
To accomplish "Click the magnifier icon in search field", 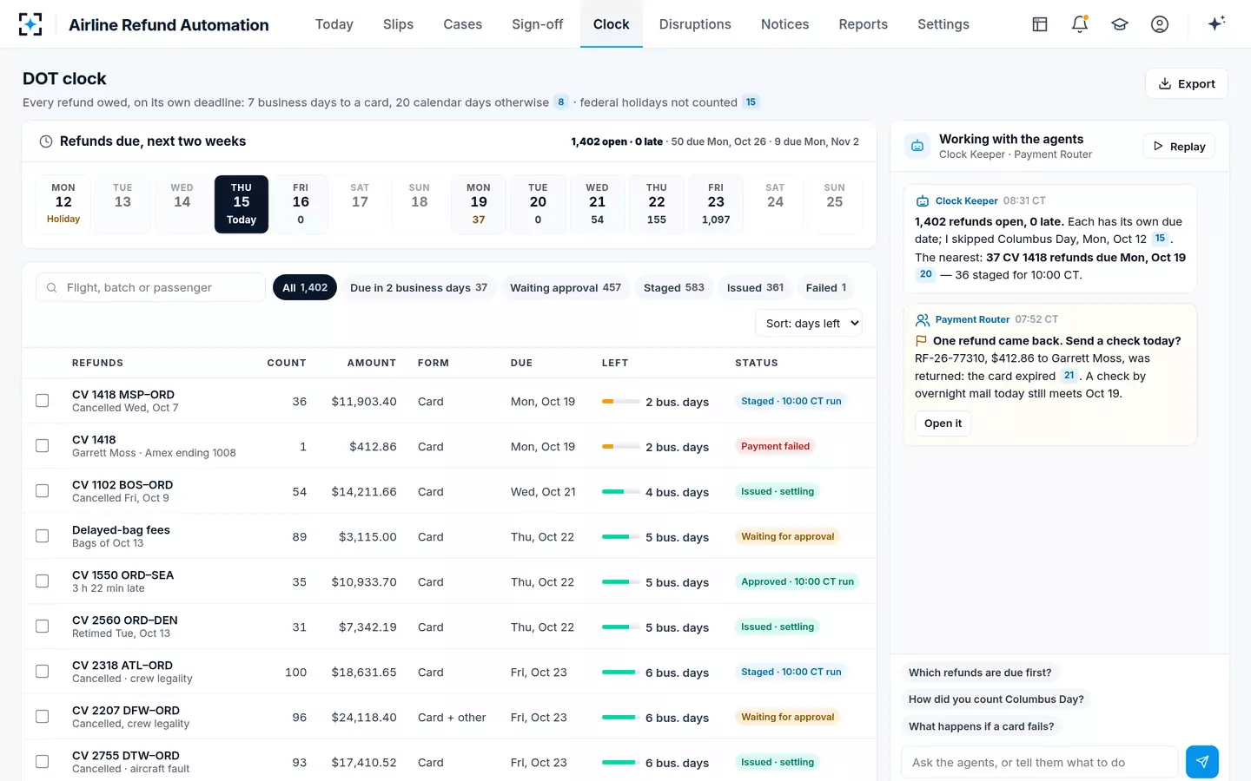I will tap(52, 287).
